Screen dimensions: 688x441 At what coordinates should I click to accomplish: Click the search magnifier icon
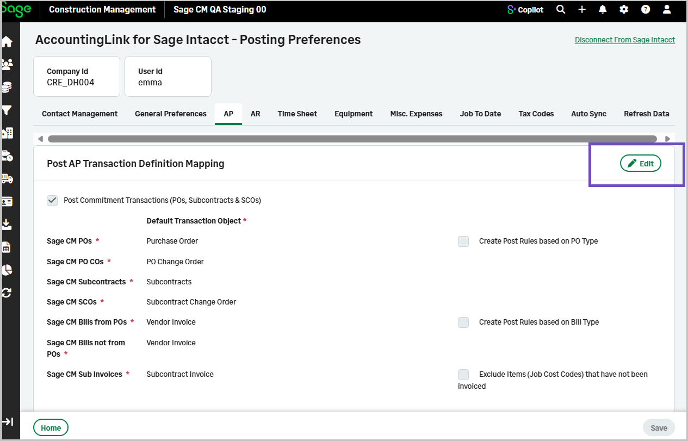pos(561,10)
